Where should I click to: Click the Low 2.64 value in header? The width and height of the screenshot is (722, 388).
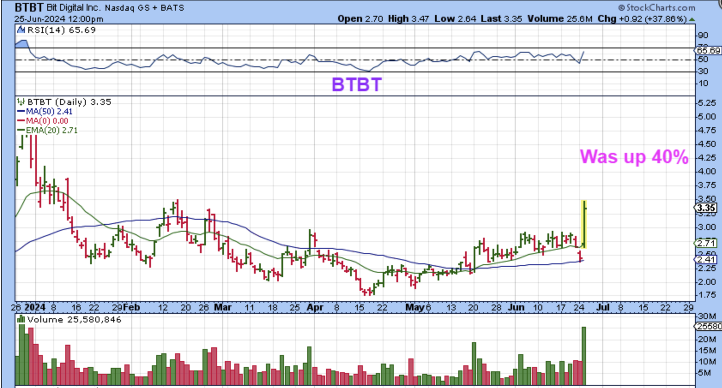(455, 18)
